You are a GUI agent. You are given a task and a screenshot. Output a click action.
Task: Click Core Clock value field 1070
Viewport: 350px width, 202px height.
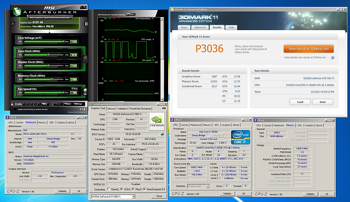click(74, 55)
